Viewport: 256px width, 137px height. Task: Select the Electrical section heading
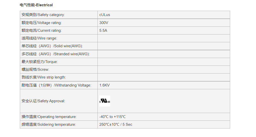coord(36,5)
